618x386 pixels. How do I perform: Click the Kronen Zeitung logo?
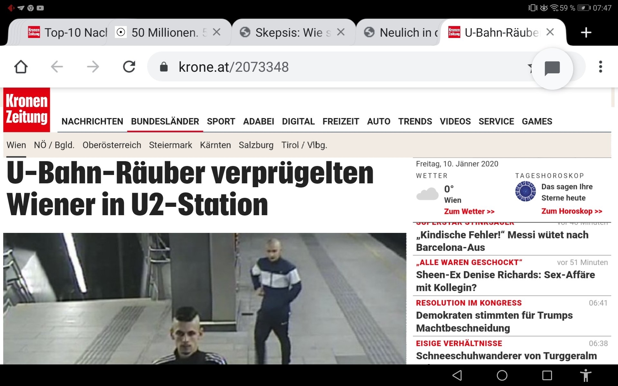coord(27,110)
